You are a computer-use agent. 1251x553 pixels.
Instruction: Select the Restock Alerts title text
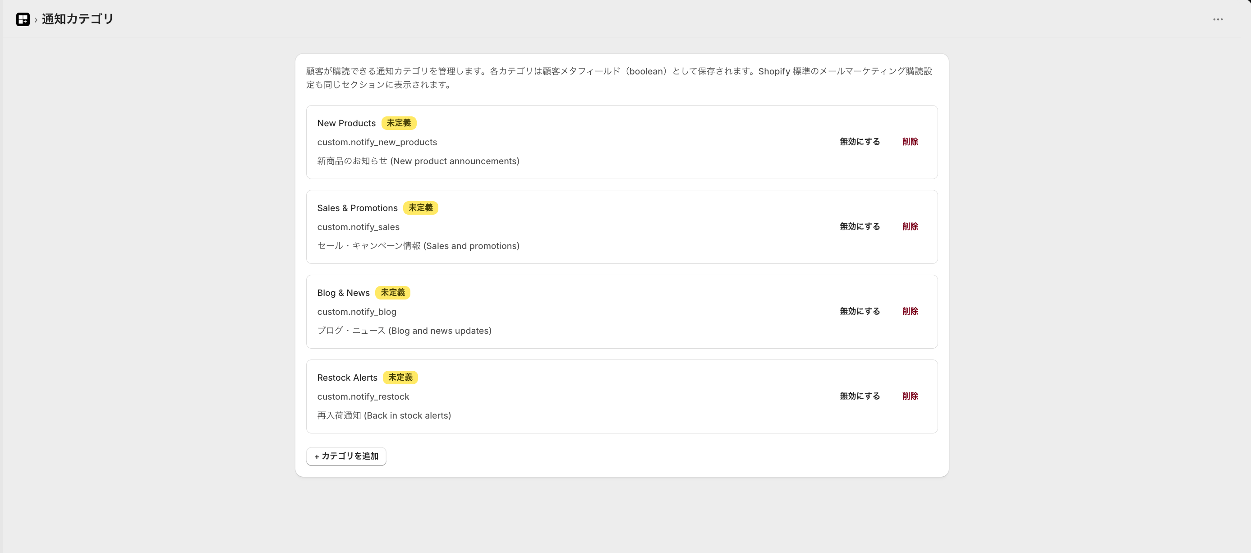click(x=347, y=378)
